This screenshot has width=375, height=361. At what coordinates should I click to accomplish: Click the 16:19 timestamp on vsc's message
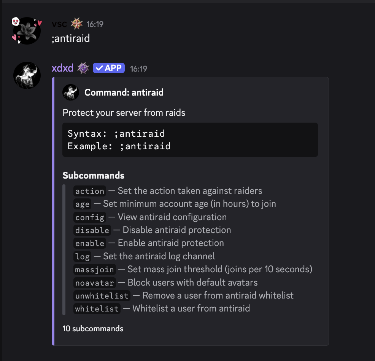coord(95,24)
